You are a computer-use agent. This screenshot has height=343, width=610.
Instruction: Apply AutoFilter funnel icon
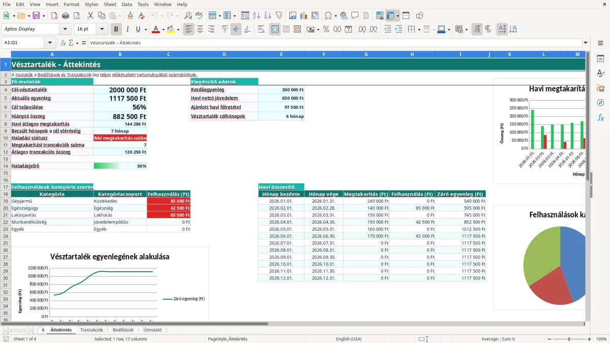tap(279, 16)
